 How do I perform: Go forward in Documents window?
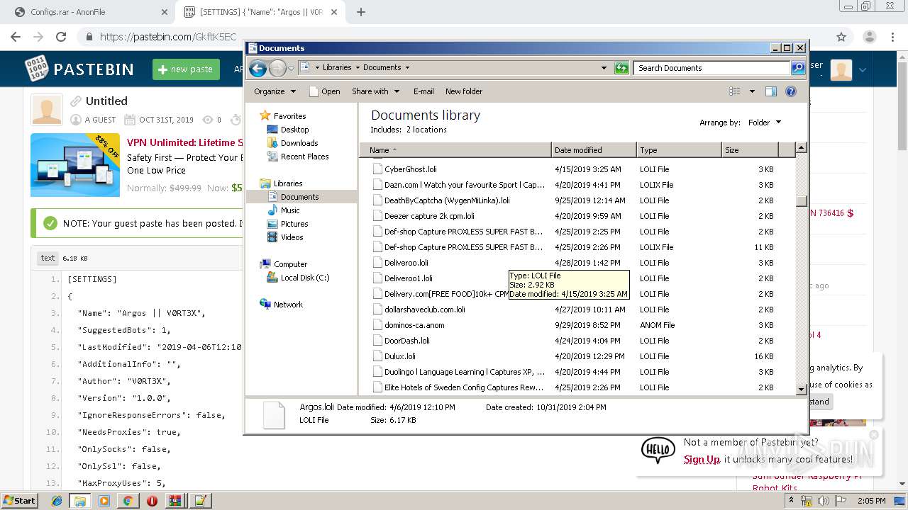(277, 68)
